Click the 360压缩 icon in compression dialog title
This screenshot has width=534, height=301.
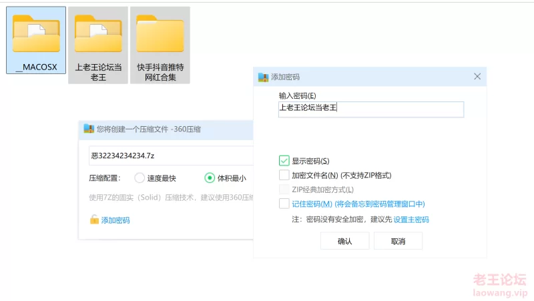coord(89,129)
